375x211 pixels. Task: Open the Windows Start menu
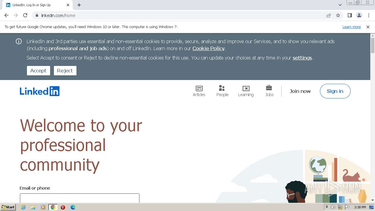tap(8, 207)
